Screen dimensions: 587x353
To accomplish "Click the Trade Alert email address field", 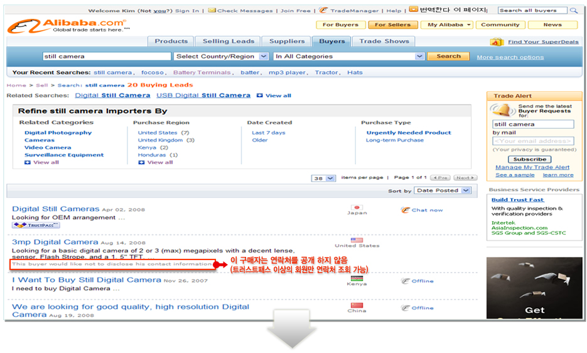I will point(533,141).
